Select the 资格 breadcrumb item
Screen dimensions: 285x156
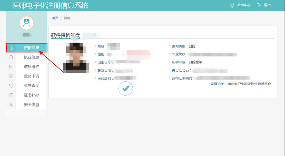click(x=67, y=18)
